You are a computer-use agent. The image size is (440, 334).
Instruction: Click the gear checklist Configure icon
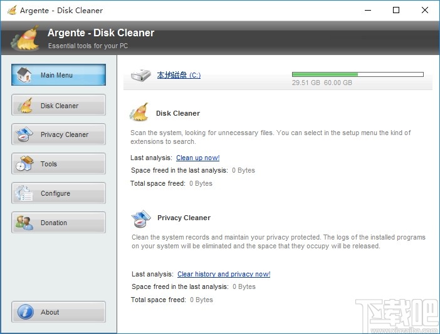point(24,193)
